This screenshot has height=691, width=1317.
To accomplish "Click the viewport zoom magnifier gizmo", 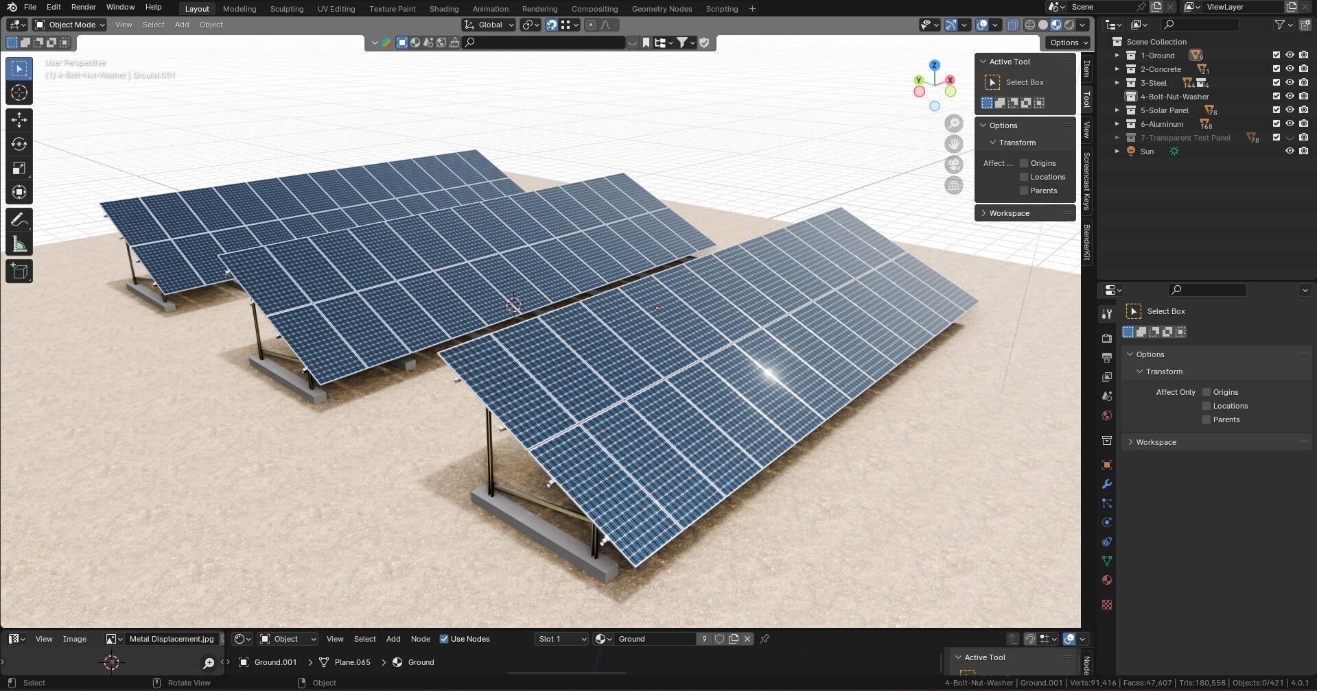I will (x=954, y=123).
